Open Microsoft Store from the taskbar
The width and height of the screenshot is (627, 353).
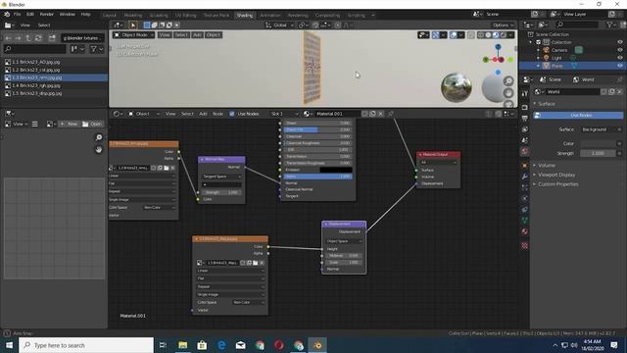tap(202, 345)
